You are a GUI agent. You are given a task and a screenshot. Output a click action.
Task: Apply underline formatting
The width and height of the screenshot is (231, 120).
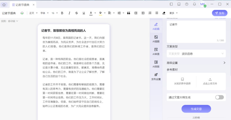84,13
